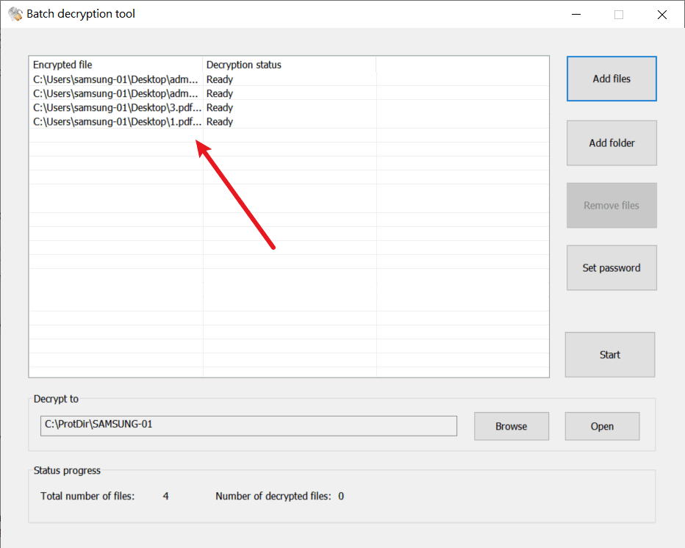Image resolution: width=685 pixels, height=548 pixels.
Task: Click the C:\ProtDir\SAMSUNG-01 path field
Action: pos(248,425)
